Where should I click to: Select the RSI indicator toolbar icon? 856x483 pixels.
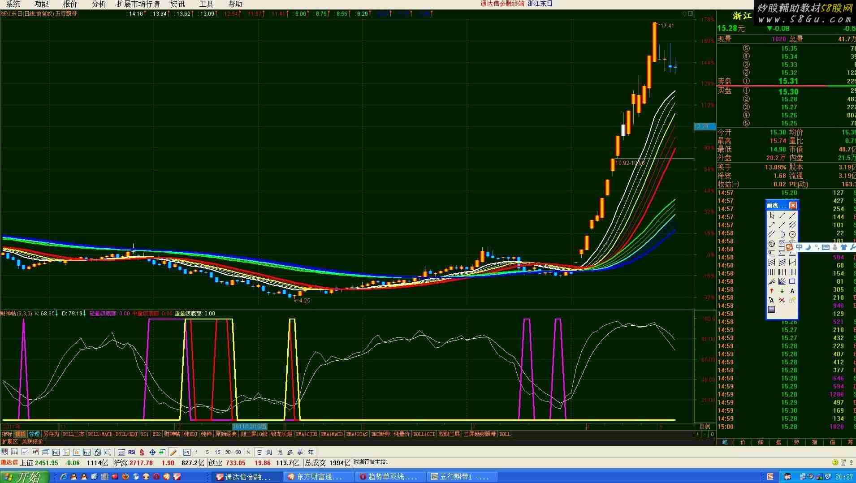pyautogui.click(x=132, y=452)
